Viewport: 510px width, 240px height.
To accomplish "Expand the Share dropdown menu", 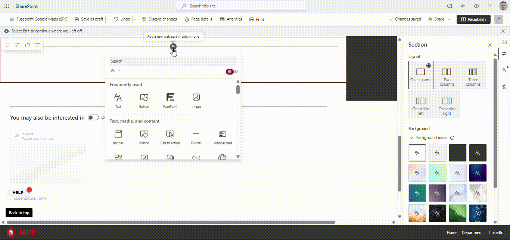I will 448,19.
